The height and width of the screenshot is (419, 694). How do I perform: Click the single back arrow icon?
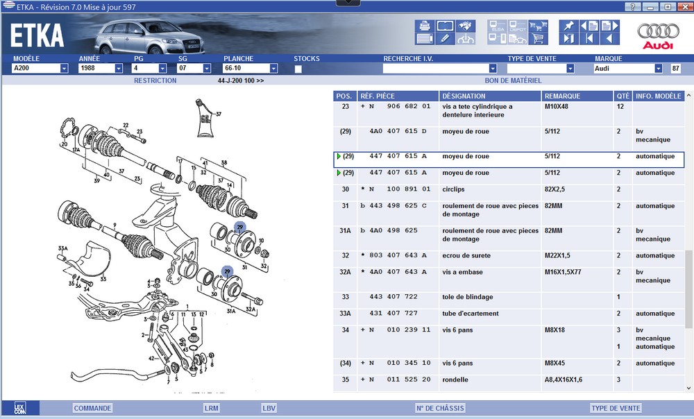[x=609, y=39]
